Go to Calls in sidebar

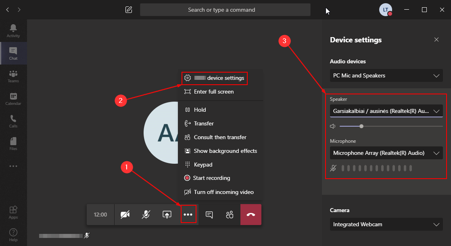(x=13, y=121)
